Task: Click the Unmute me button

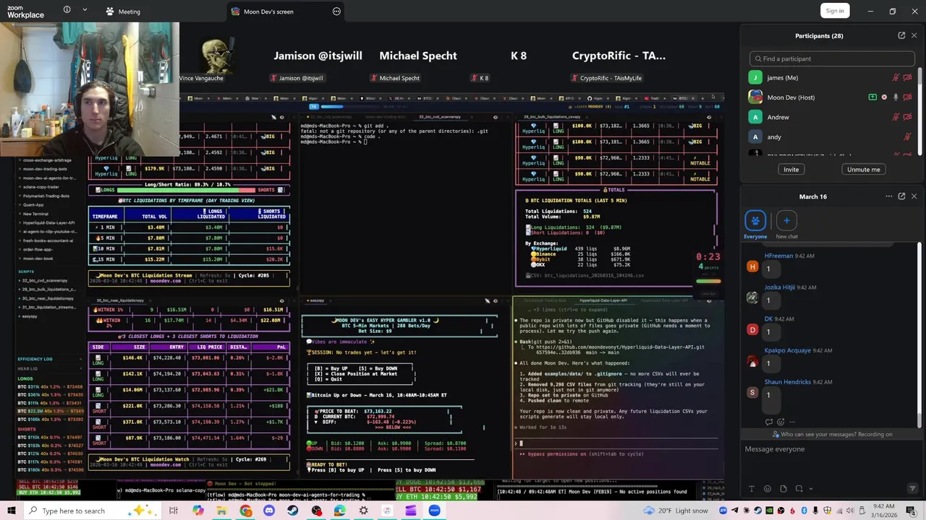Action: [x=864, y=169]
